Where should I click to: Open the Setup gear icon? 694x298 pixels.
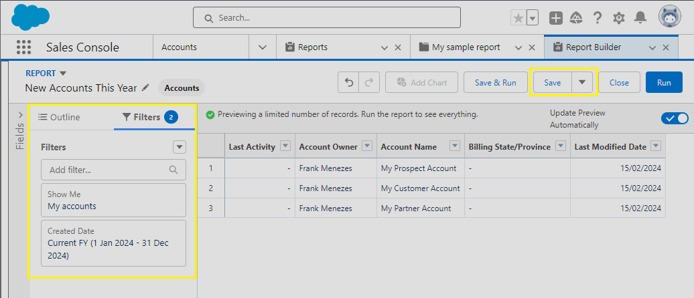pyautogui.click(x=619, y=17)
